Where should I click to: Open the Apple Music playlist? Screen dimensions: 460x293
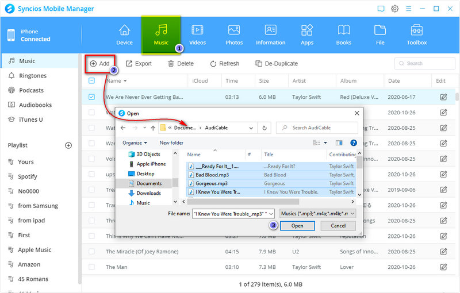(34, 250)
